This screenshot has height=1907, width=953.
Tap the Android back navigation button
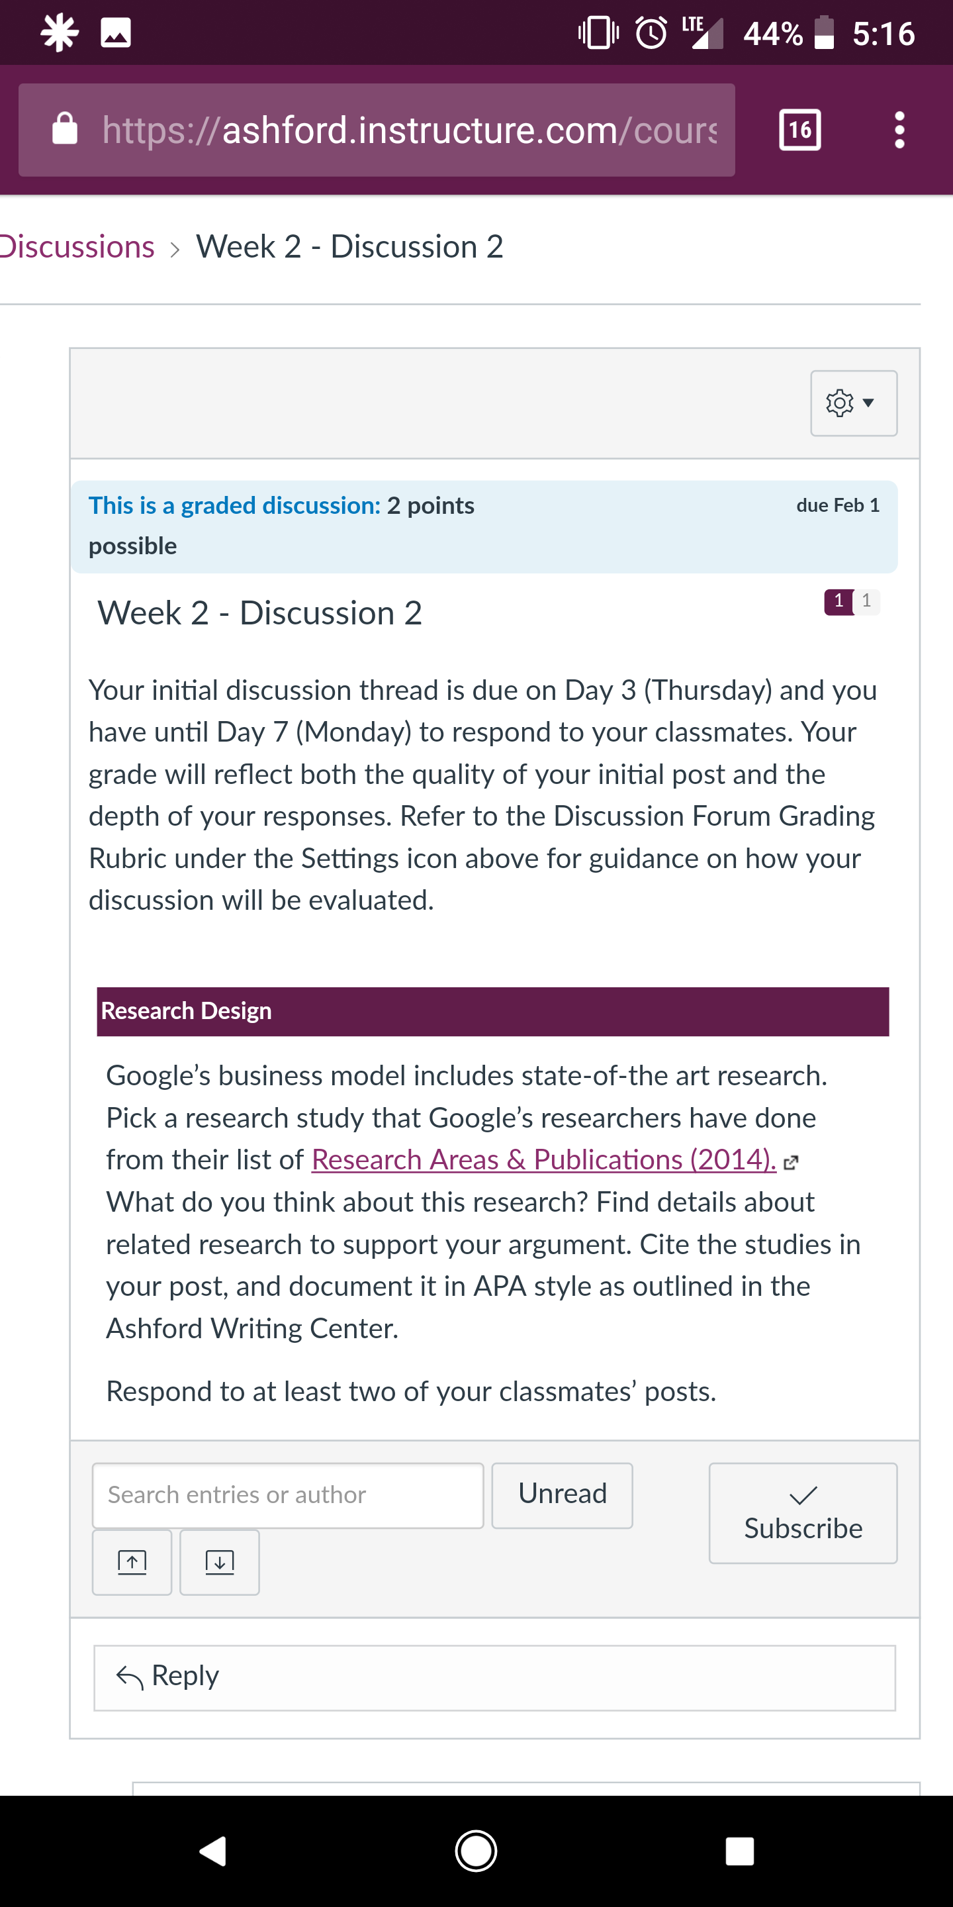tap(212, 1851)
